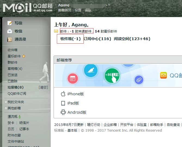182x147 pixels.
Task: Open 邮箱首页 in the header
Action: pos(65,10)
